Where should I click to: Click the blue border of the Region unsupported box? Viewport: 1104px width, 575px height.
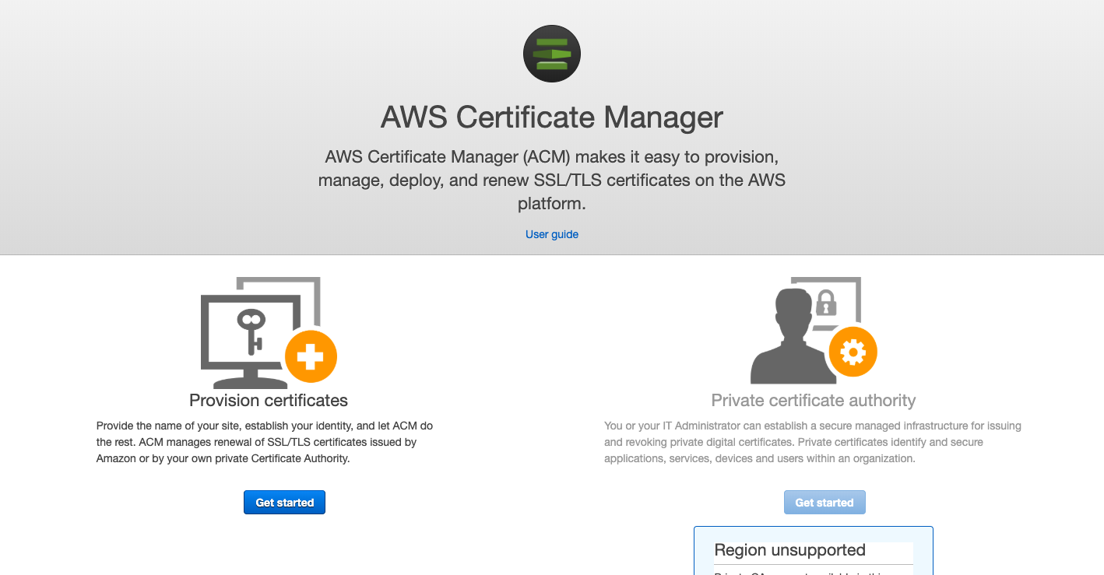(x=694, y=551)
